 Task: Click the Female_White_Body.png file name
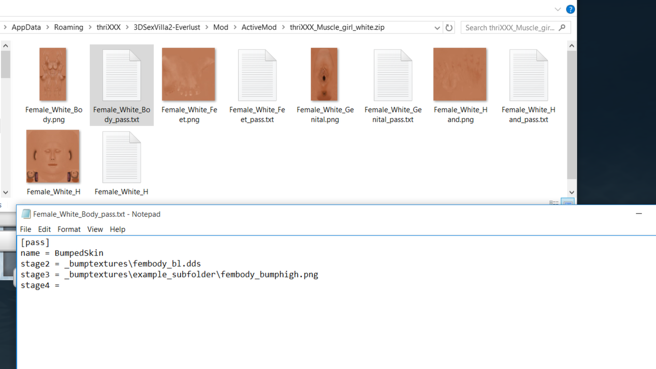pos(54,115)
